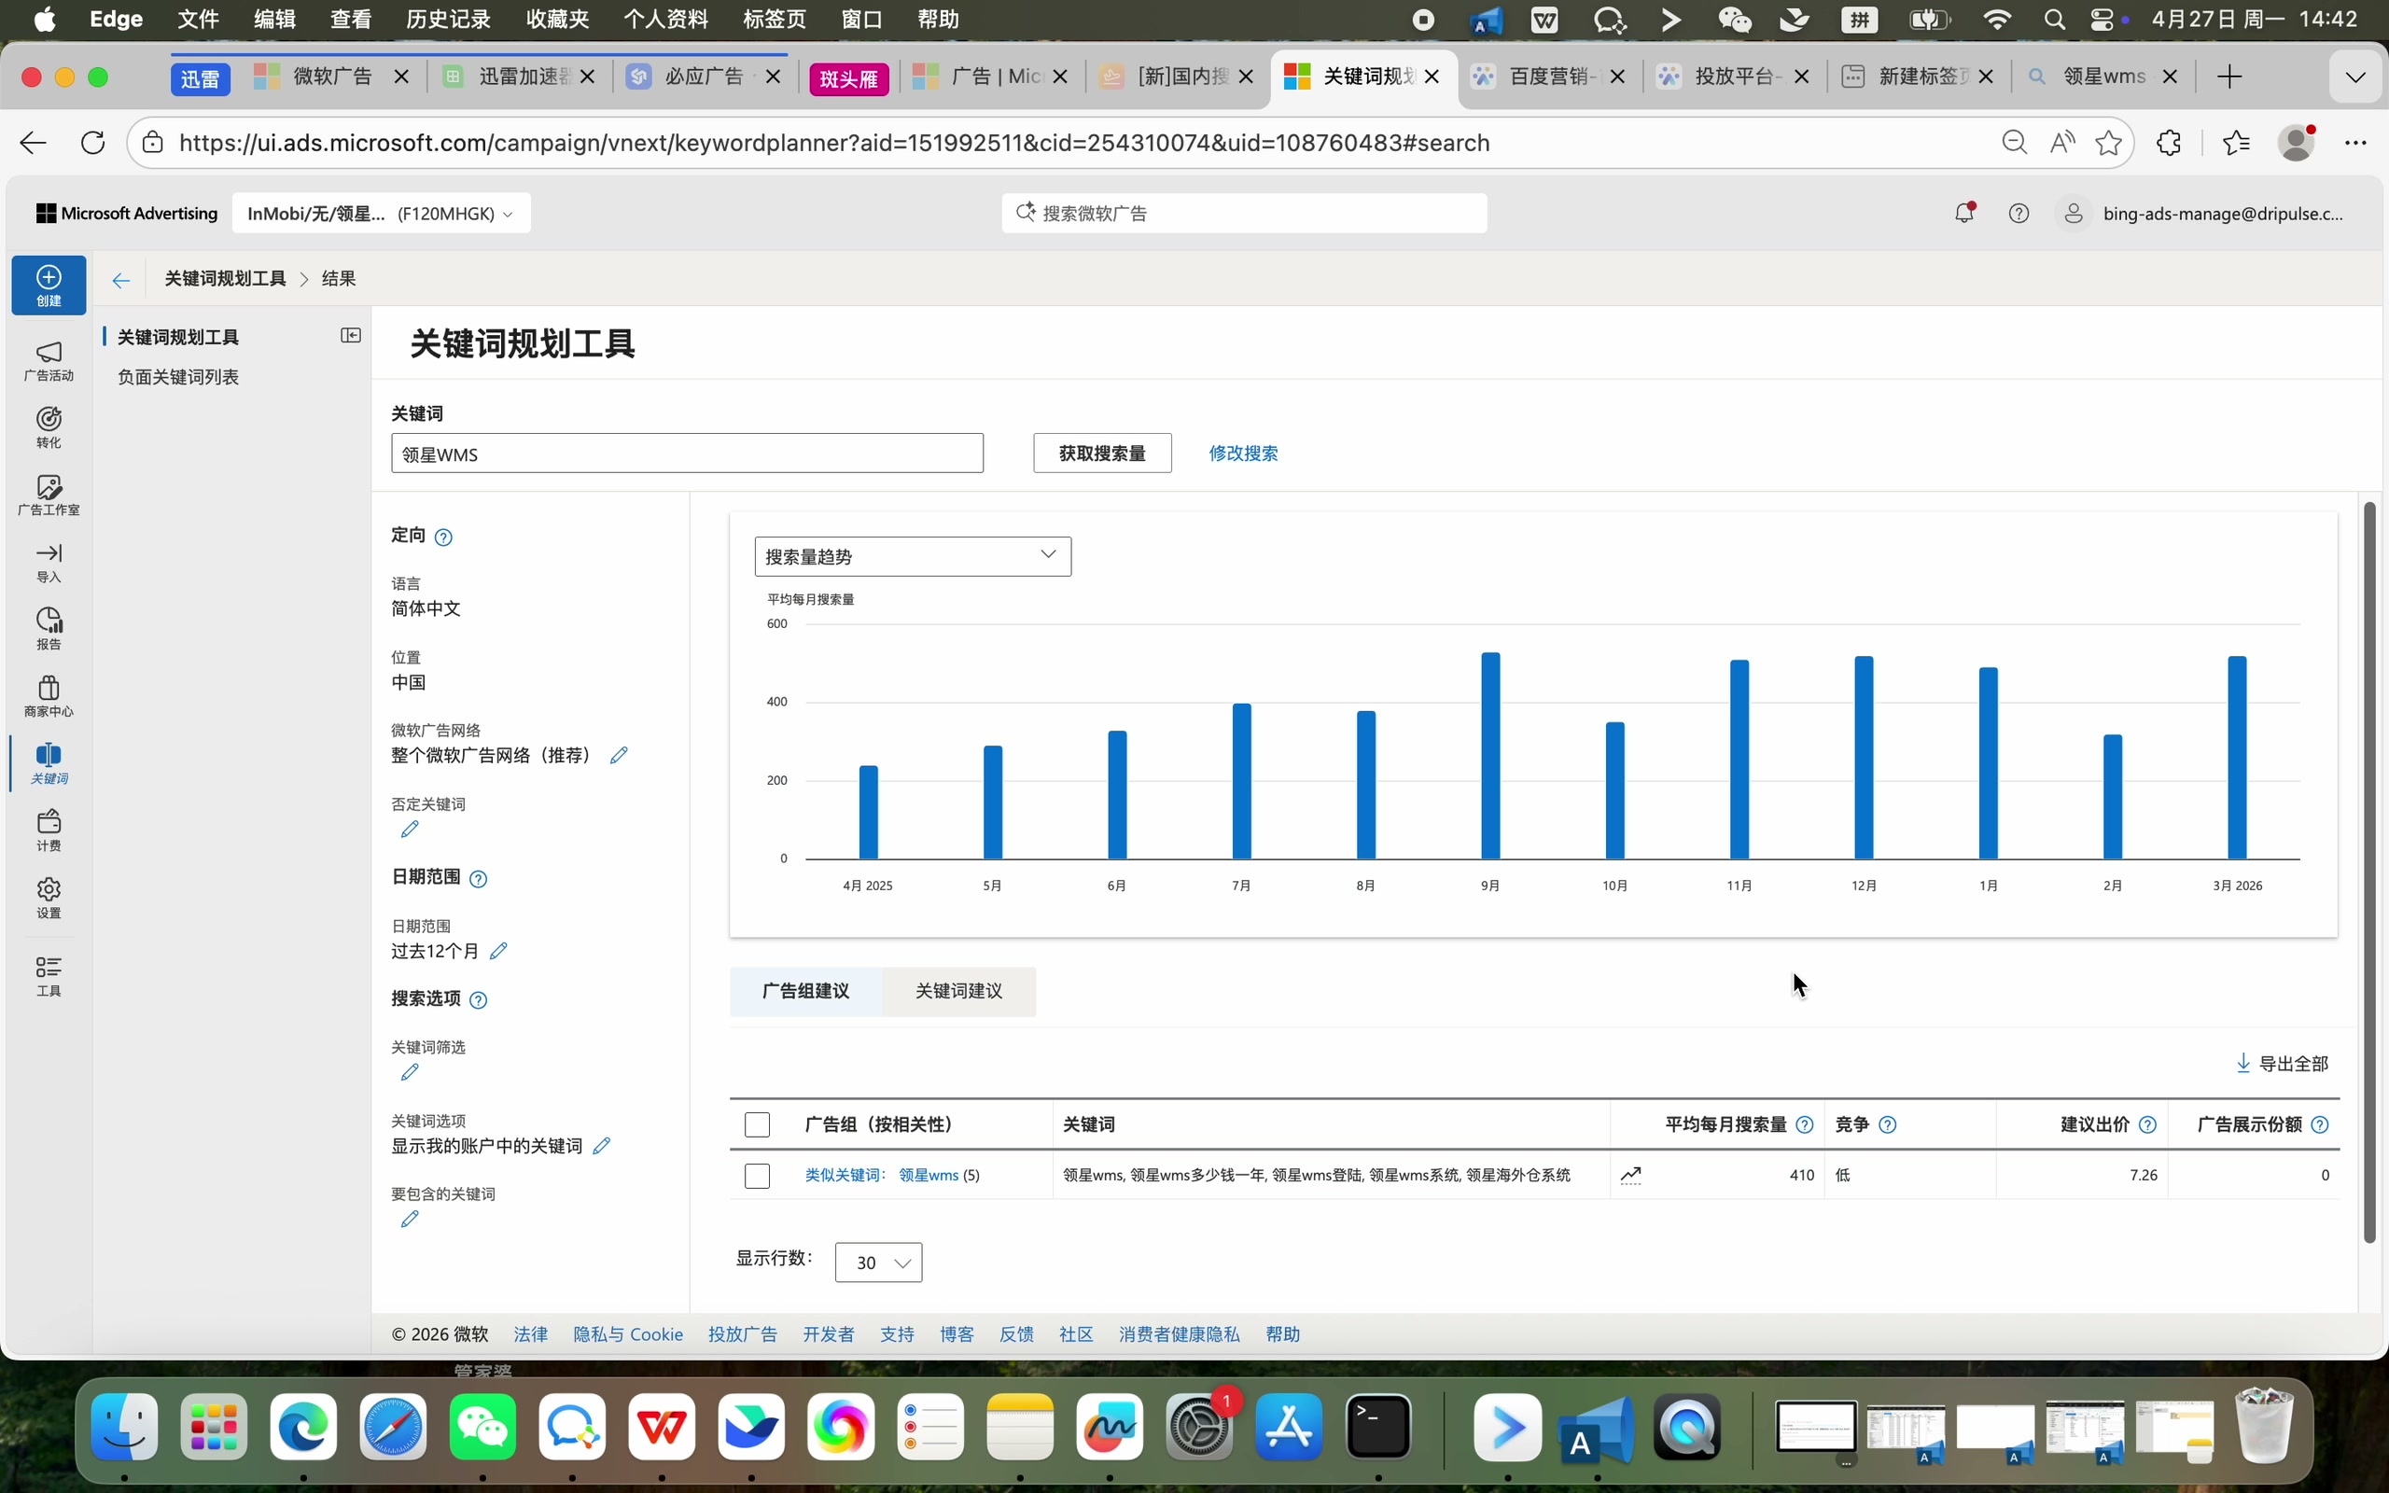Edit 否定关键词 pencil icon
2389x1493 pixels.
click(410, 830)
